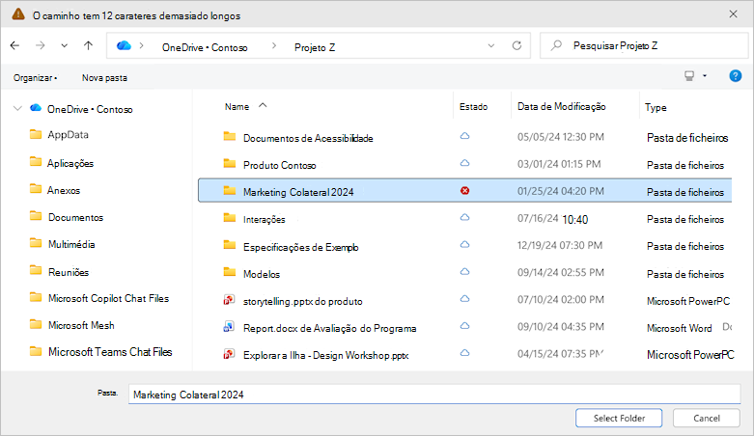
Task: Click 12/19/24 07:30 PM date cell
Action: pos(560,246)
